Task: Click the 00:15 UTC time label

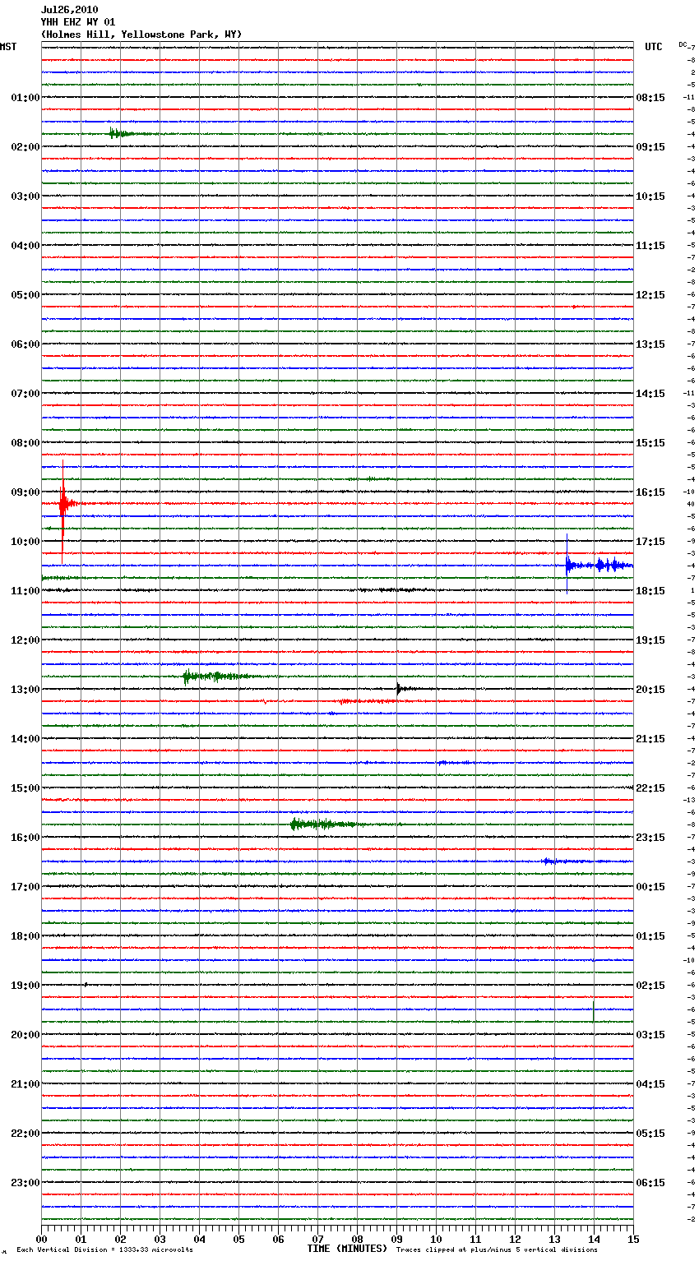Action: click(x=650, y=886)
